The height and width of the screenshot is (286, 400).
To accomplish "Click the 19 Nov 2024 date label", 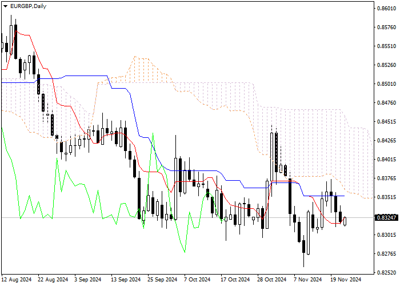I will pos(346,280).
